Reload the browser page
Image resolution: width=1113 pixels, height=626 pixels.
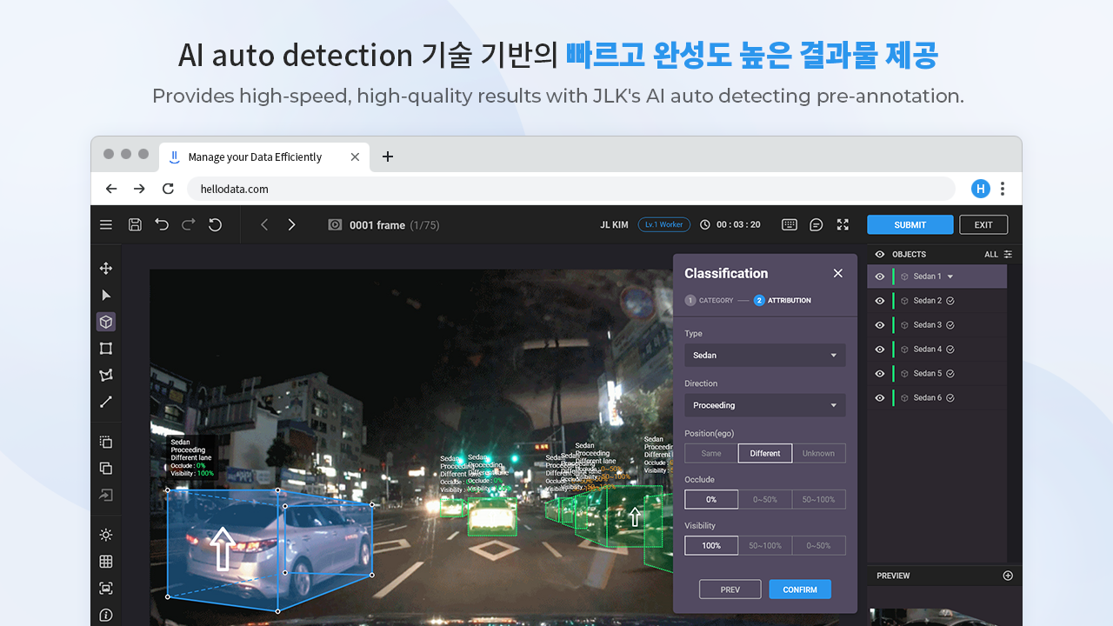168,189
